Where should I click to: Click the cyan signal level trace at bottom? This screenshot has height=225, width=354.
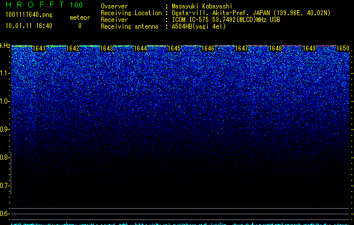tap(180, 224)
